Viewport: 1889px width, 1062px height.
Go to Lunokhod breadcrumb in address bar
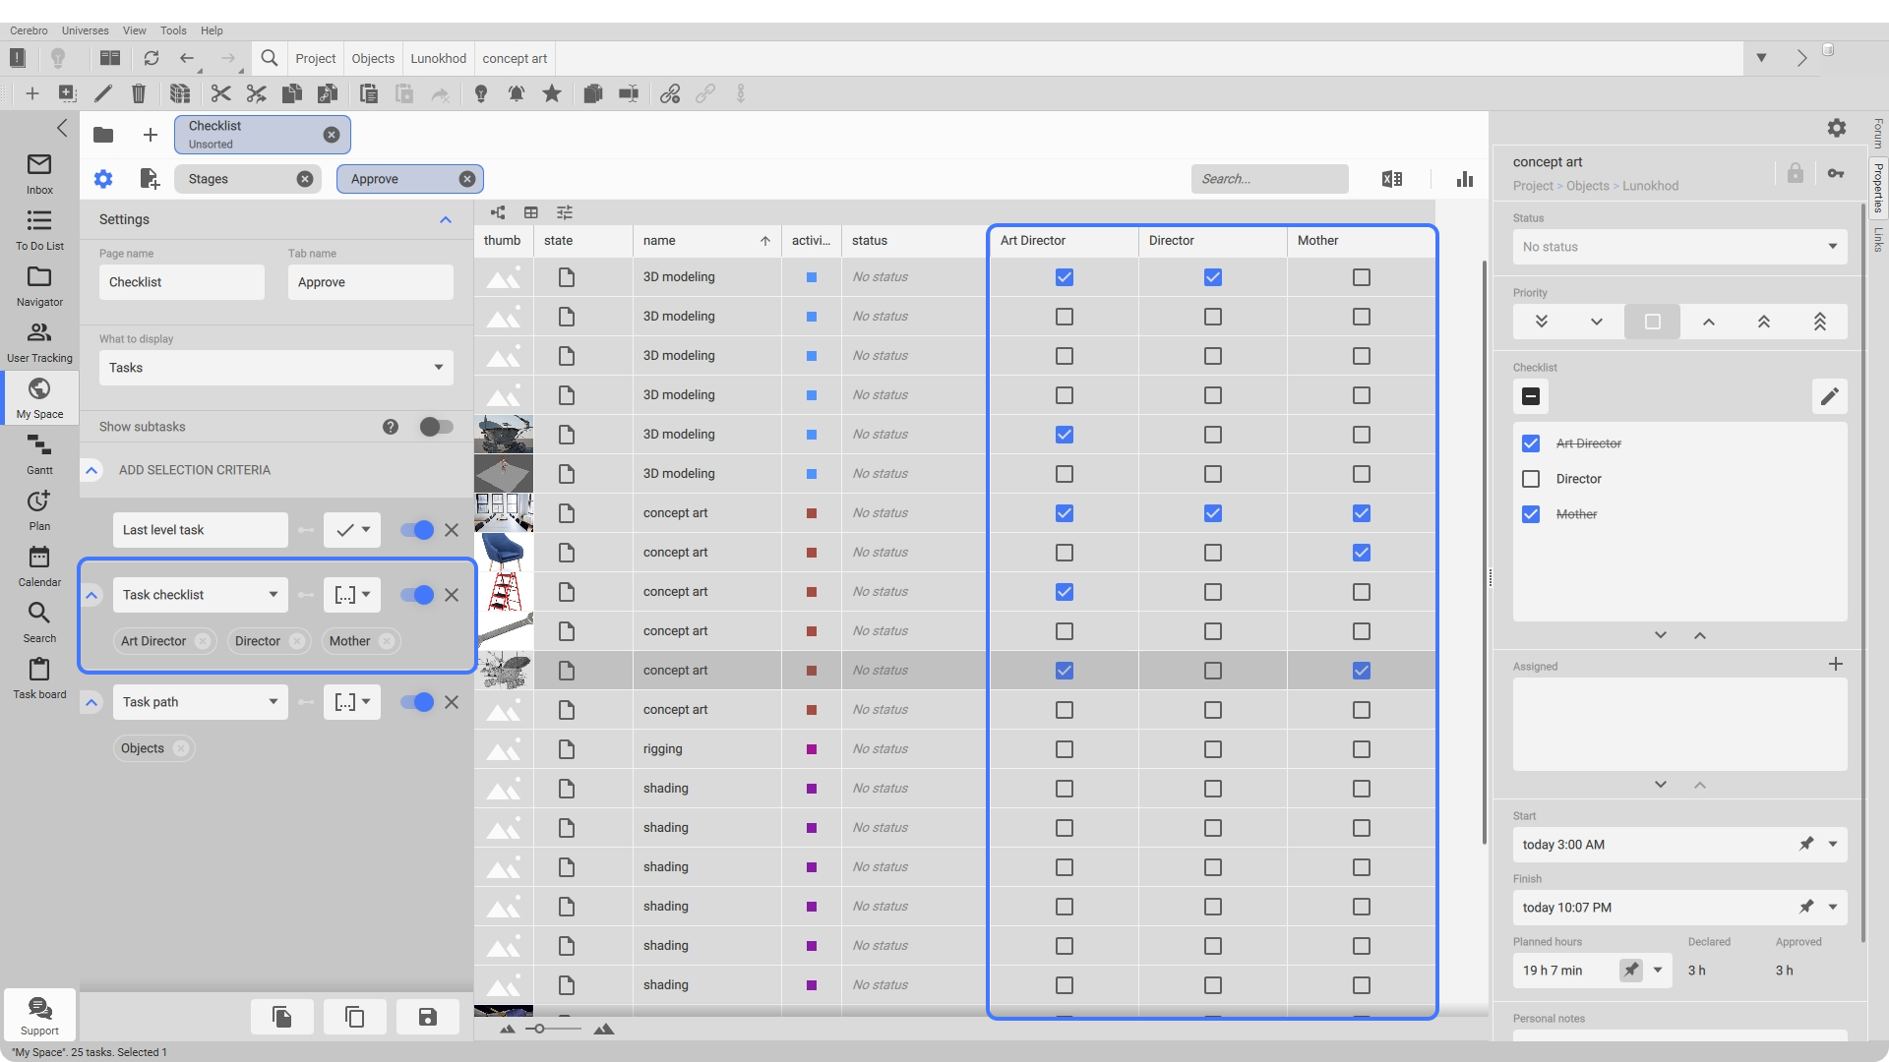[x=439, y=58]
